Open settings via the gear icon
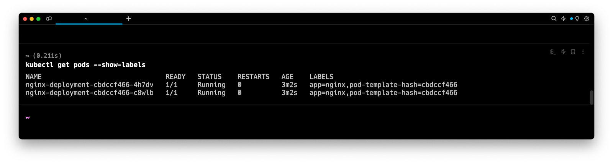Screen dimensions: 613x164 tap(587, 19)
